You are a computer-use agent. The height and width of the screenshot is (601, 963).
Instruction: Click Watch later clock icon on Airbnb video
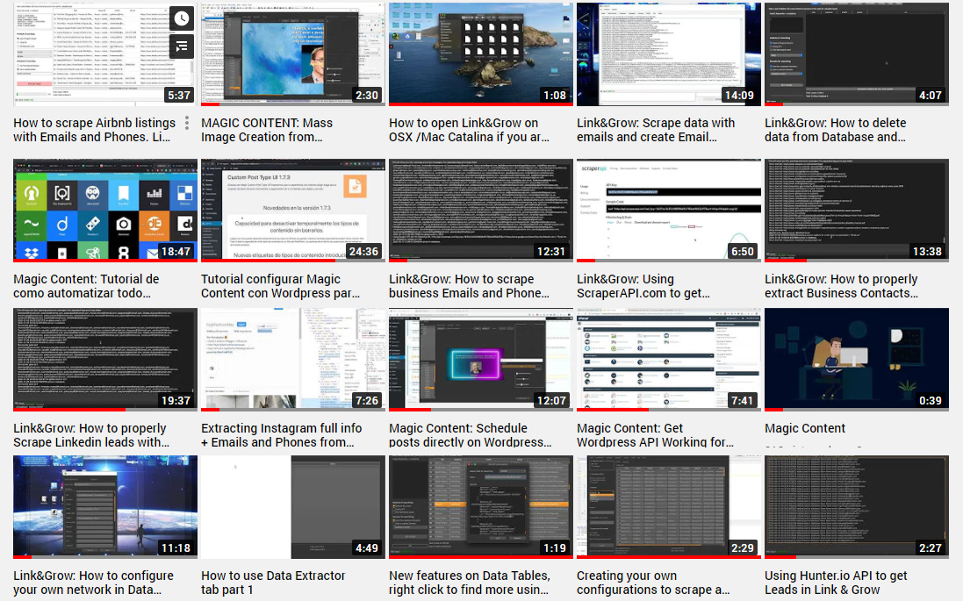coord(181,18)
